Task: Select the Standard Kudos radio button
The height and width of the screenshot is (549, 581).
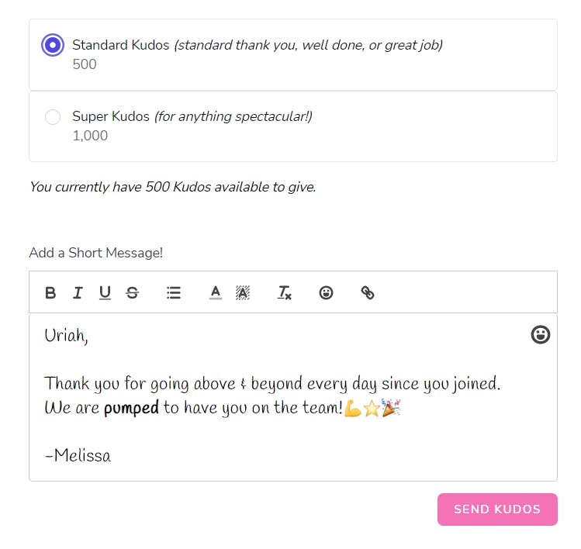Action: (53, 45)
